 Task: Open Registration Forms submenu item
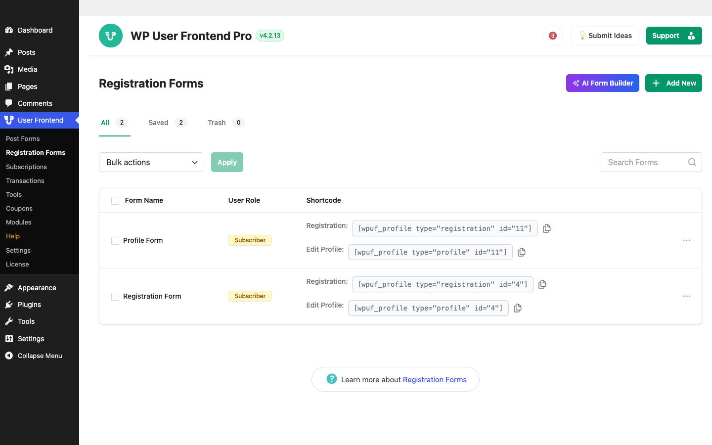(36, 152)
